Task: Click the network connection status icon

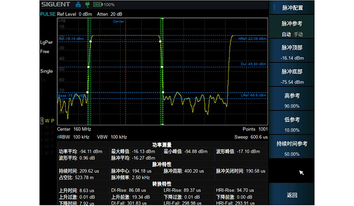Action: tap(78, 4)
